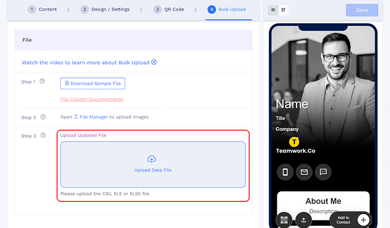
Task: Click the Description text under About Me
Action: [323, 211]
